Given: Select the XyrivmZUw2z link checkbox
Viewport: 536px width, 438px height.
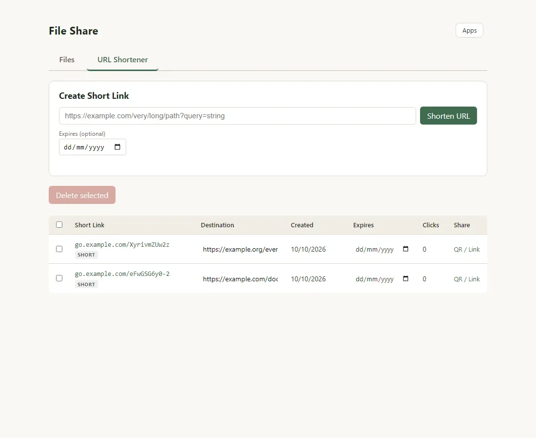Looking at the screenshot, I should [x=59, y=249].
